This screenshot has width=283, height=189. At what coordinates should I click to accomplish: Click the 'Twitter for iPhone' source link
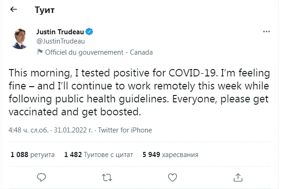(125, 130)
